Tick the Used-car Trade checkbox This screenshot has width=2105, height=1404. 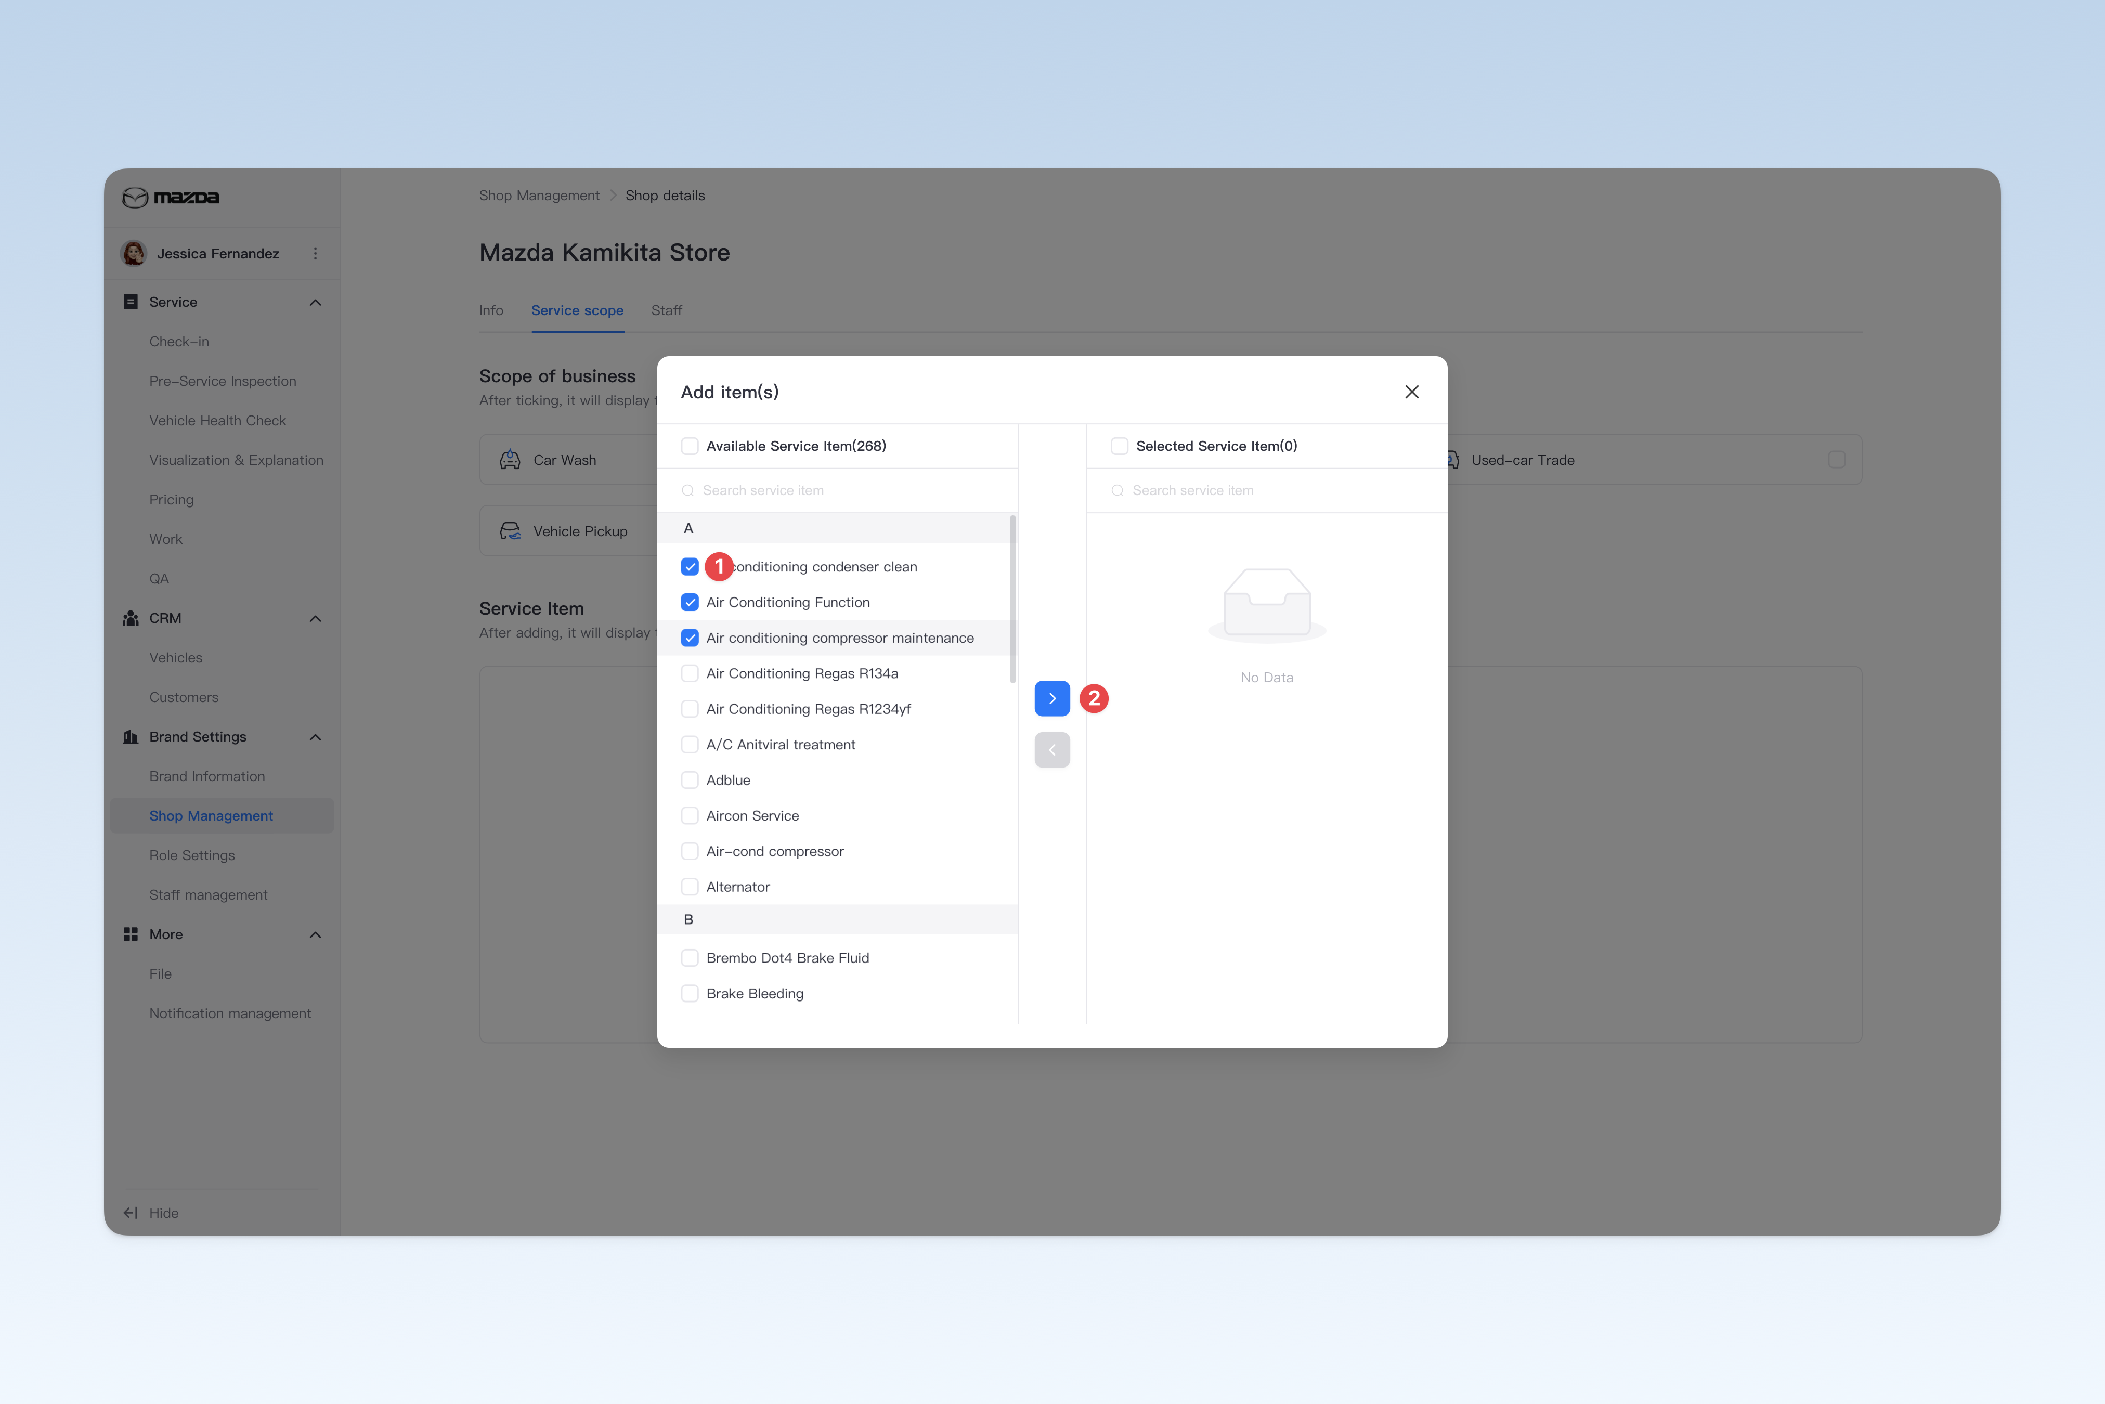pyautogui.click(x=1837, y=459)
